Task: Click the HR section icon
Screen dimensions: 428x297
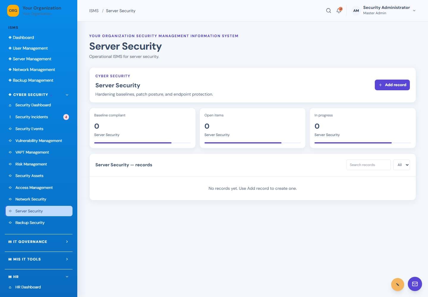Action: coord(10,277)
